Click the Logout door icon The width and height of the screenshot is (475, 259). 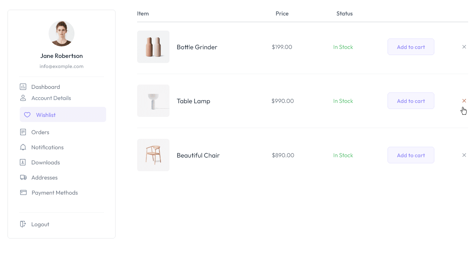tap(23, 224)
